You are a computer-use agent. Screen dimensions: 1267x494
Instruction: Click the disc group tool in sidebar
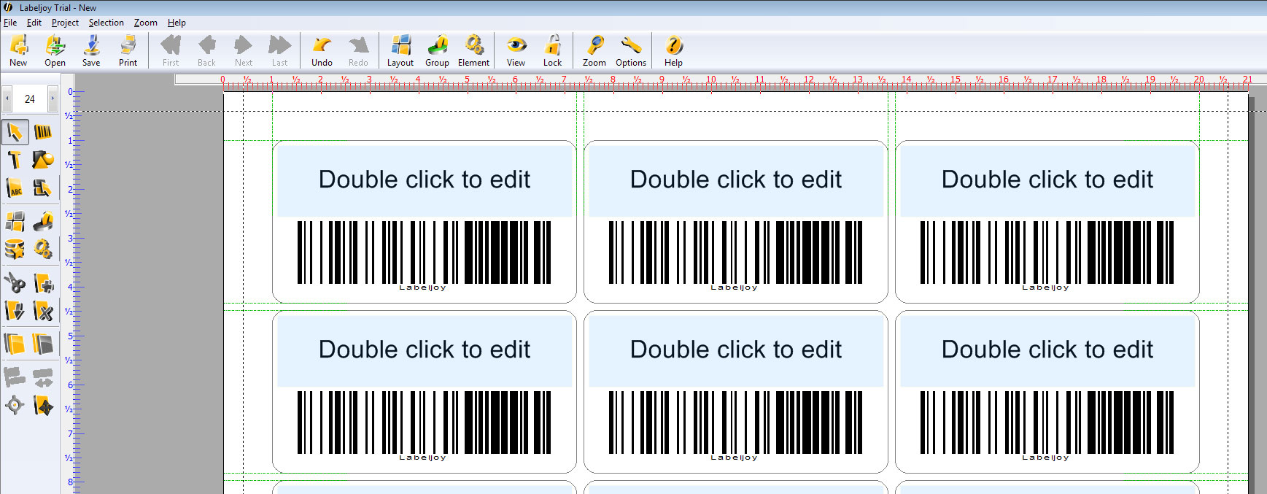[43, 221]
